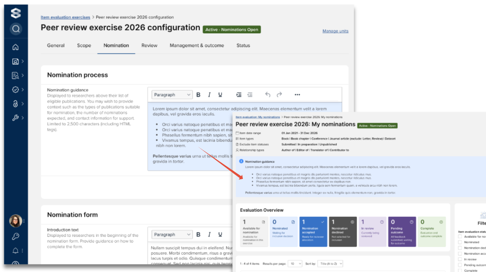Click the check icon on the Complete card

(x=441, y=222)
